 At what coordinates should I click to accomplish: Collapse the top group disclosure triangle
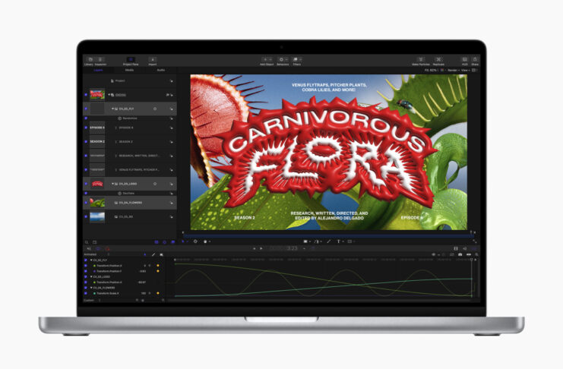pyautogui.click(x=109, y=95)
